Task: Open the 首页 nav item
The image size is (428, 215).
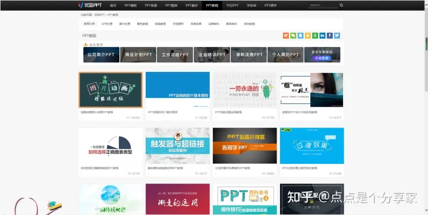Action: 113,5
